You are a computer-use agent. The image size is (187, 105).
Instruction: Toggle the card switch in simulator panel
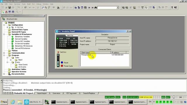(58, 60)
